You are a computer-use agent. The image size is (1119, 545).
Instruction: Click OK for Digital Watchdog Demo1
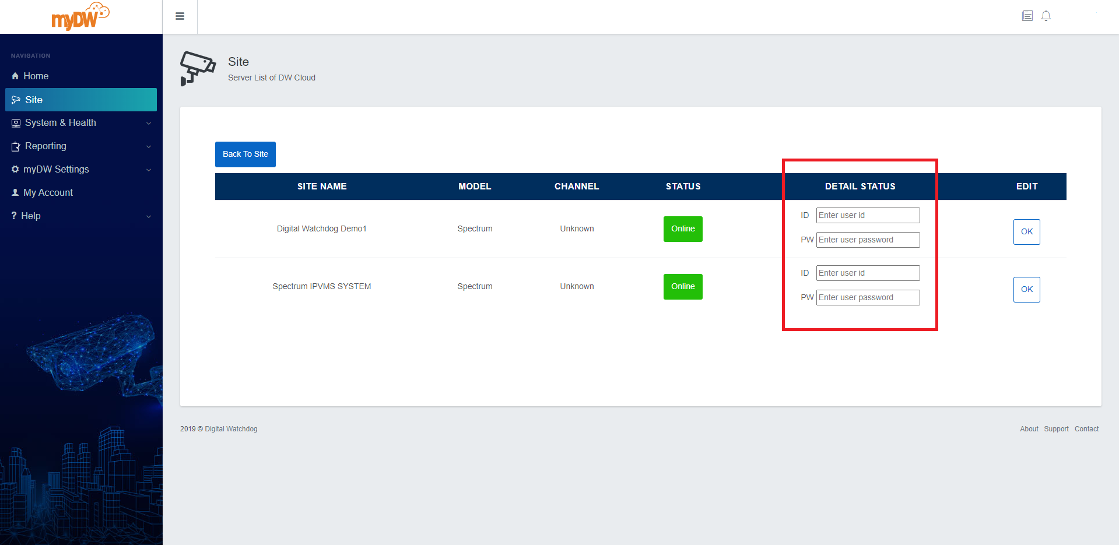pyautogui.click(x=1027, y=232)
